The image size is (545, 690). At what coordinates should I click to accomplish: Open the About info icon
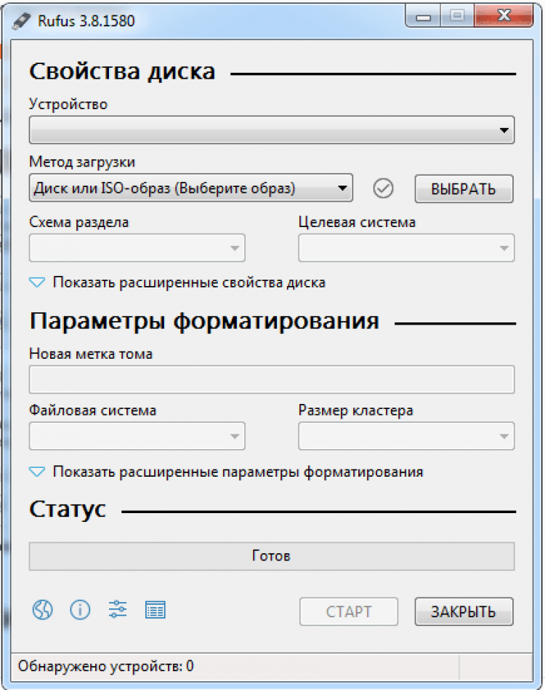click(x=80, y=610)
